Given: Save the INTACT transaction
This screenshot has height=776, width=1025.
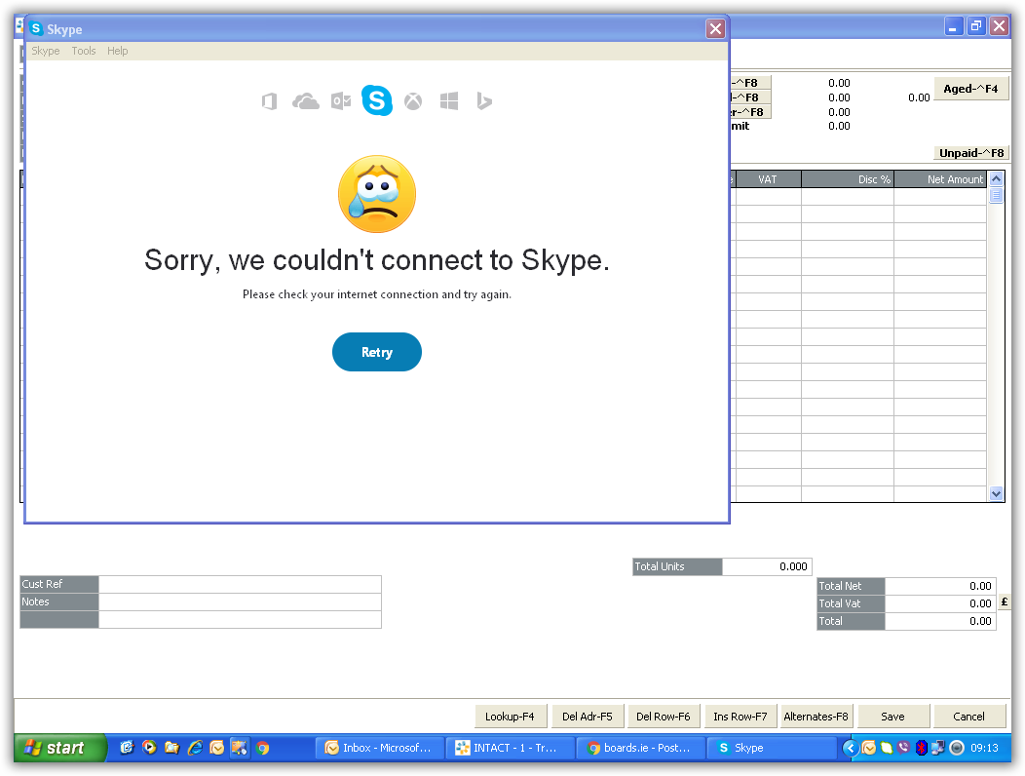Looking at the screenshot, I should pos(892,717).
